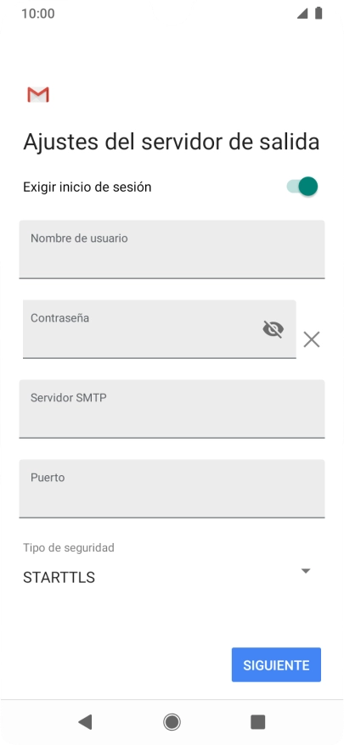Tap the Ajustes del servidor de salida heading
Image resolution: width=344 pixels, height=745 pixels.
coord(172,142)
